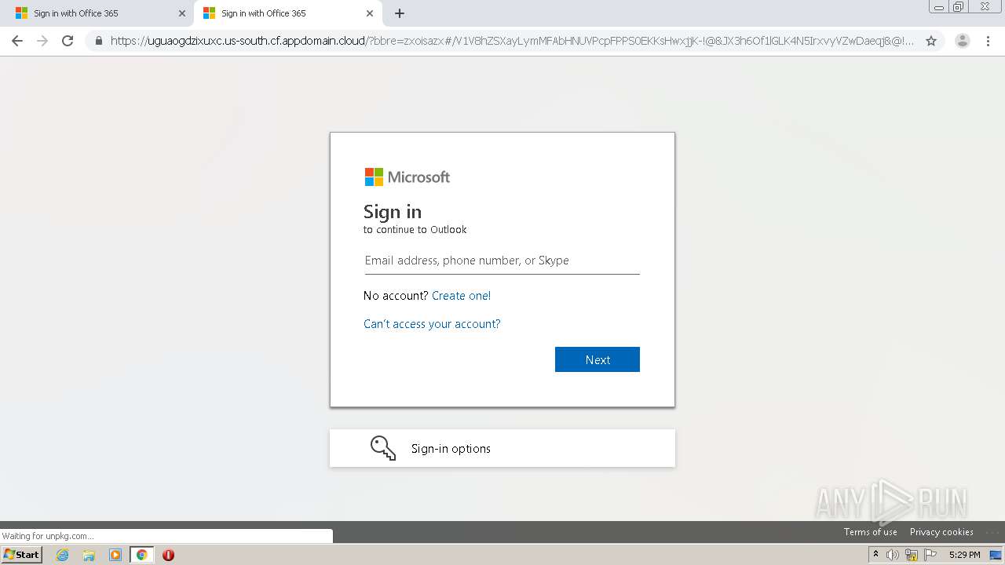
Task: Minimize the browser window
Action: click(939, 6)
